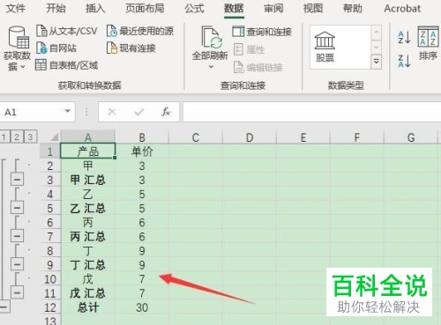
Task: Switch to the Acrobat tab
Action: pos(402,9)
